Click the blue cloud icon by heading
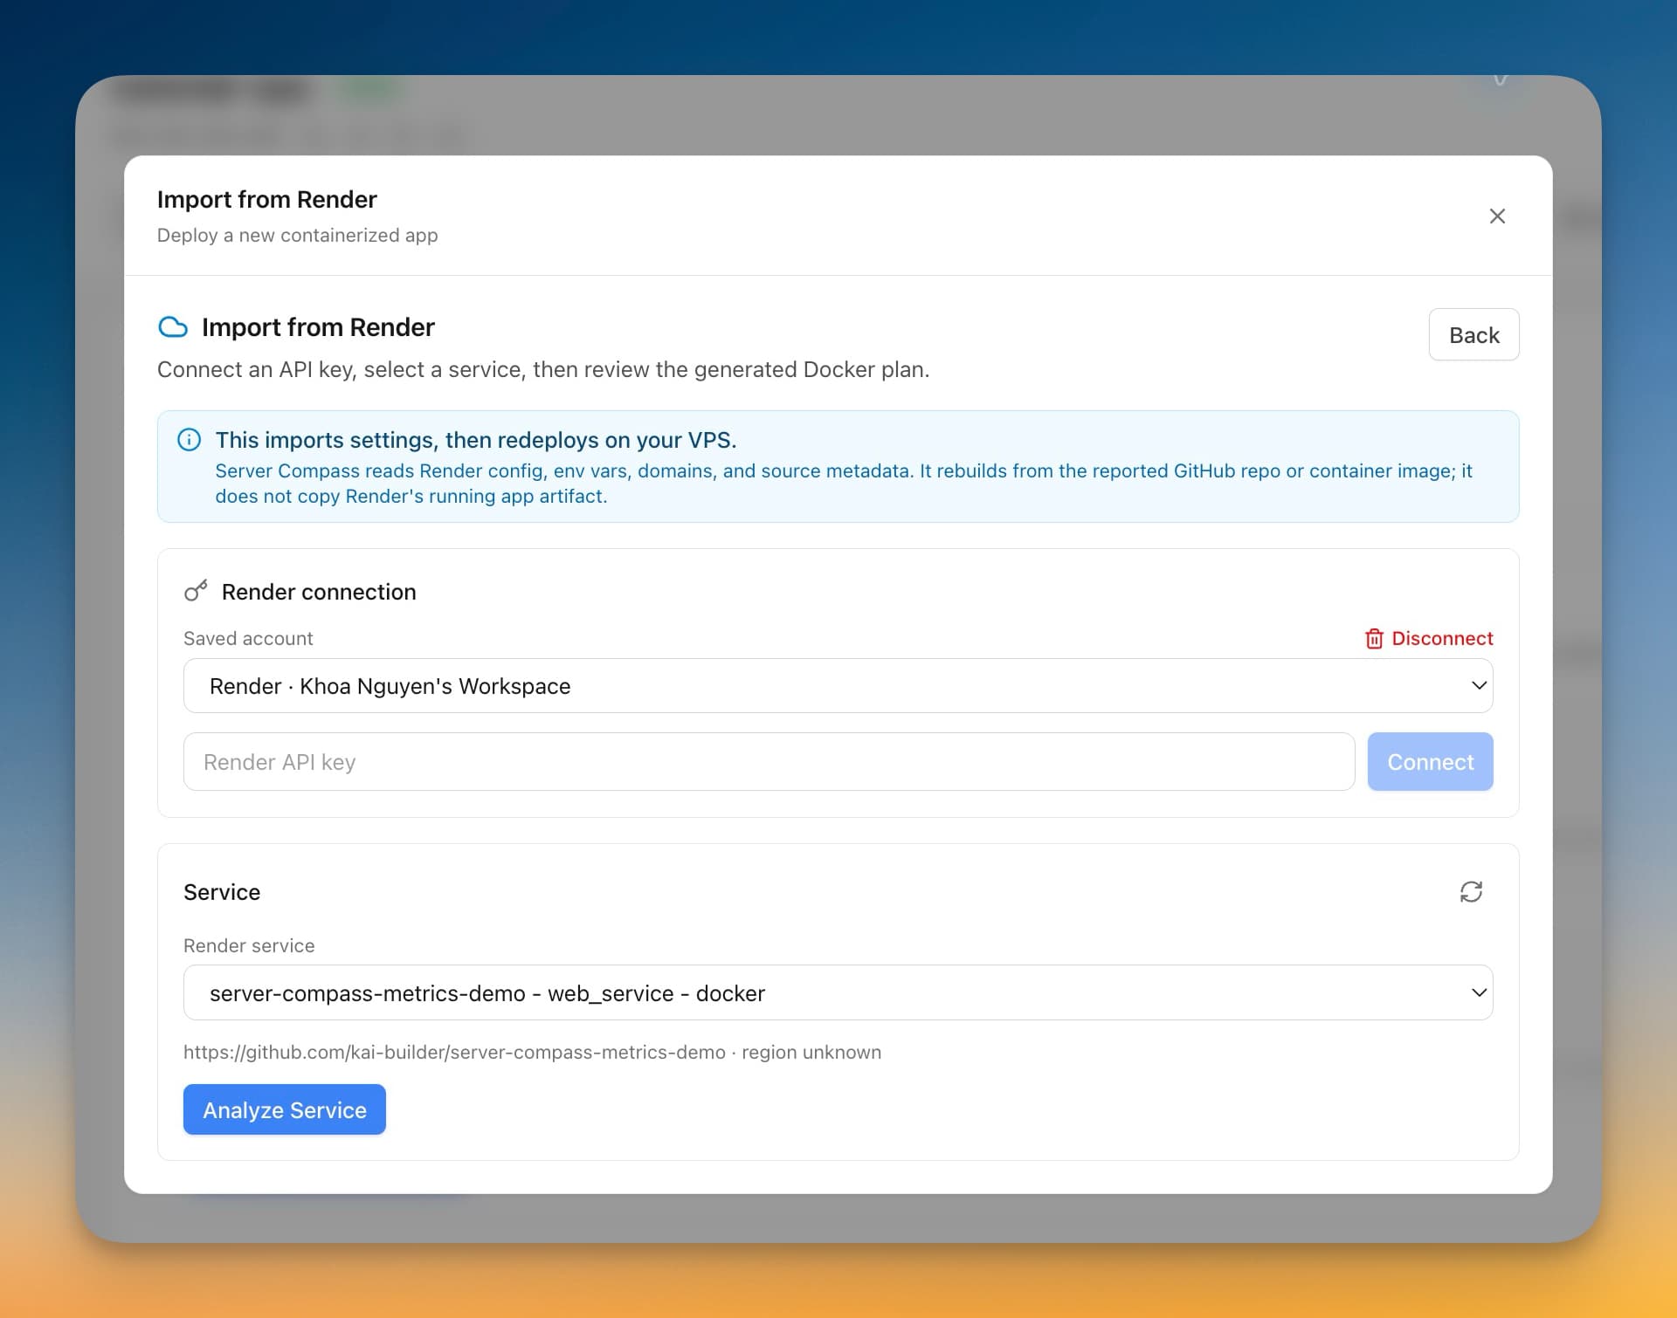 click(x=173, y=327)
